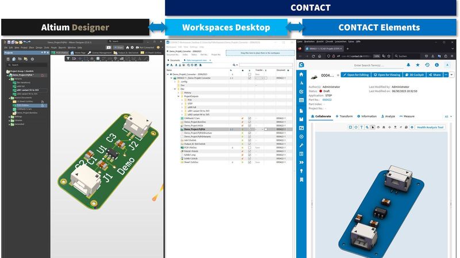Open the tasks checkmark icon in CONTACT sidebar
The width and height of the screenshot is (460, 258).
[301, 92]
